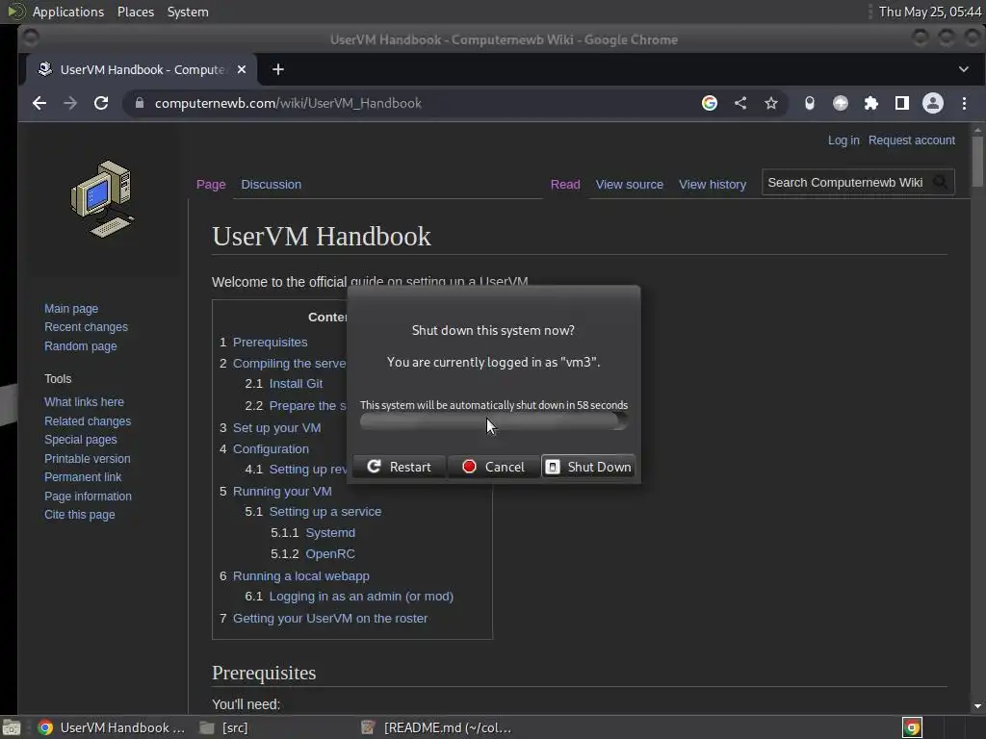Click the Computernewb wiki logo
The image size is (986, 739).
point(102,198)
